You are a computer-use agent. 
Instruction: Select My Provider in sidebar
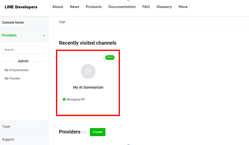(12, 79)
